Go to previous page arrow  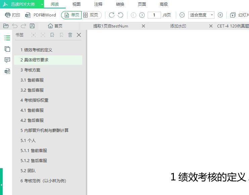click(x=134, y=15)
